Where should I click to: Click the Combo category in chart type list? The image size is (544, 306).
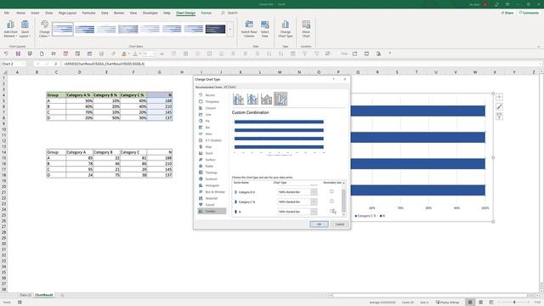point(212,211)
